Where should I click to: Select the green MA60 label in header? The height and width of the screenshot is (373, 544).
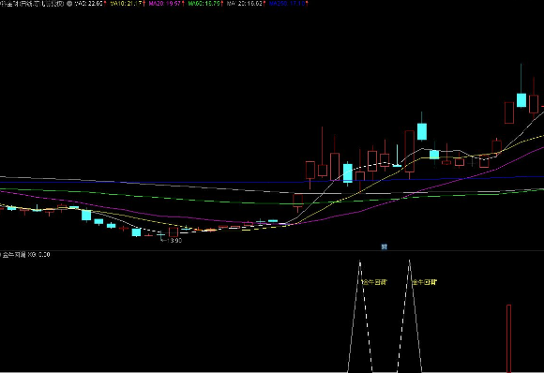point(204,4)
